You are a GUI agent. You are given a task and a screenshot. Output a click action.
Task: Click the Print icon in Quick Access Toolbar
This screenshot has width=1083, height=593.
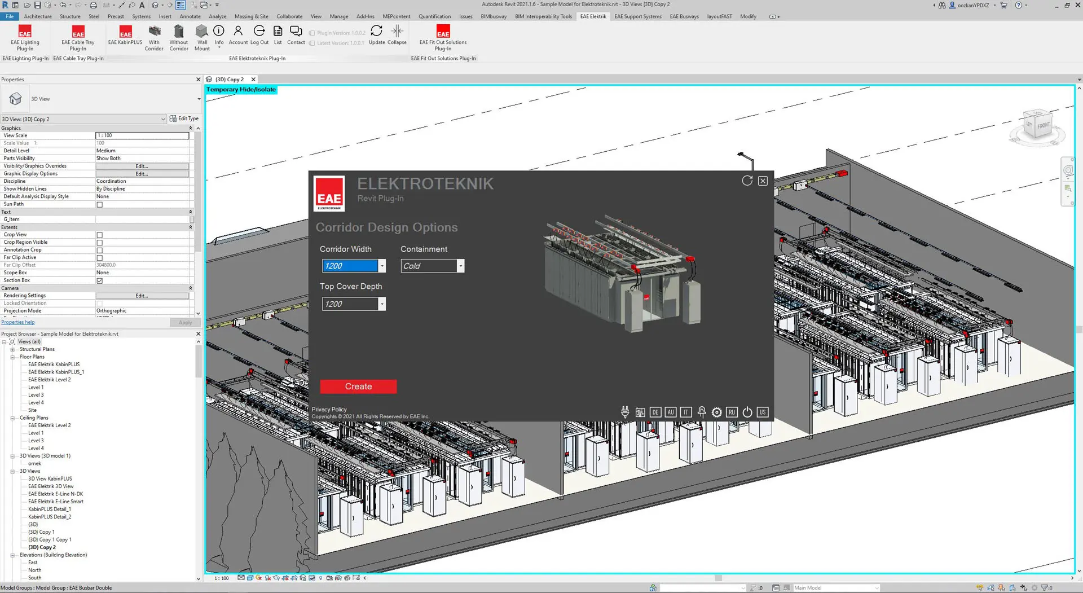click(x=94, y=5)
